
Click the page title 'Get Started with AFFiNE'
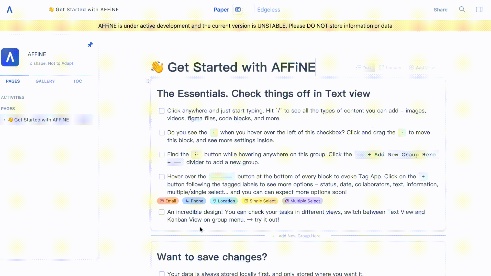click(x=241, y=67)
